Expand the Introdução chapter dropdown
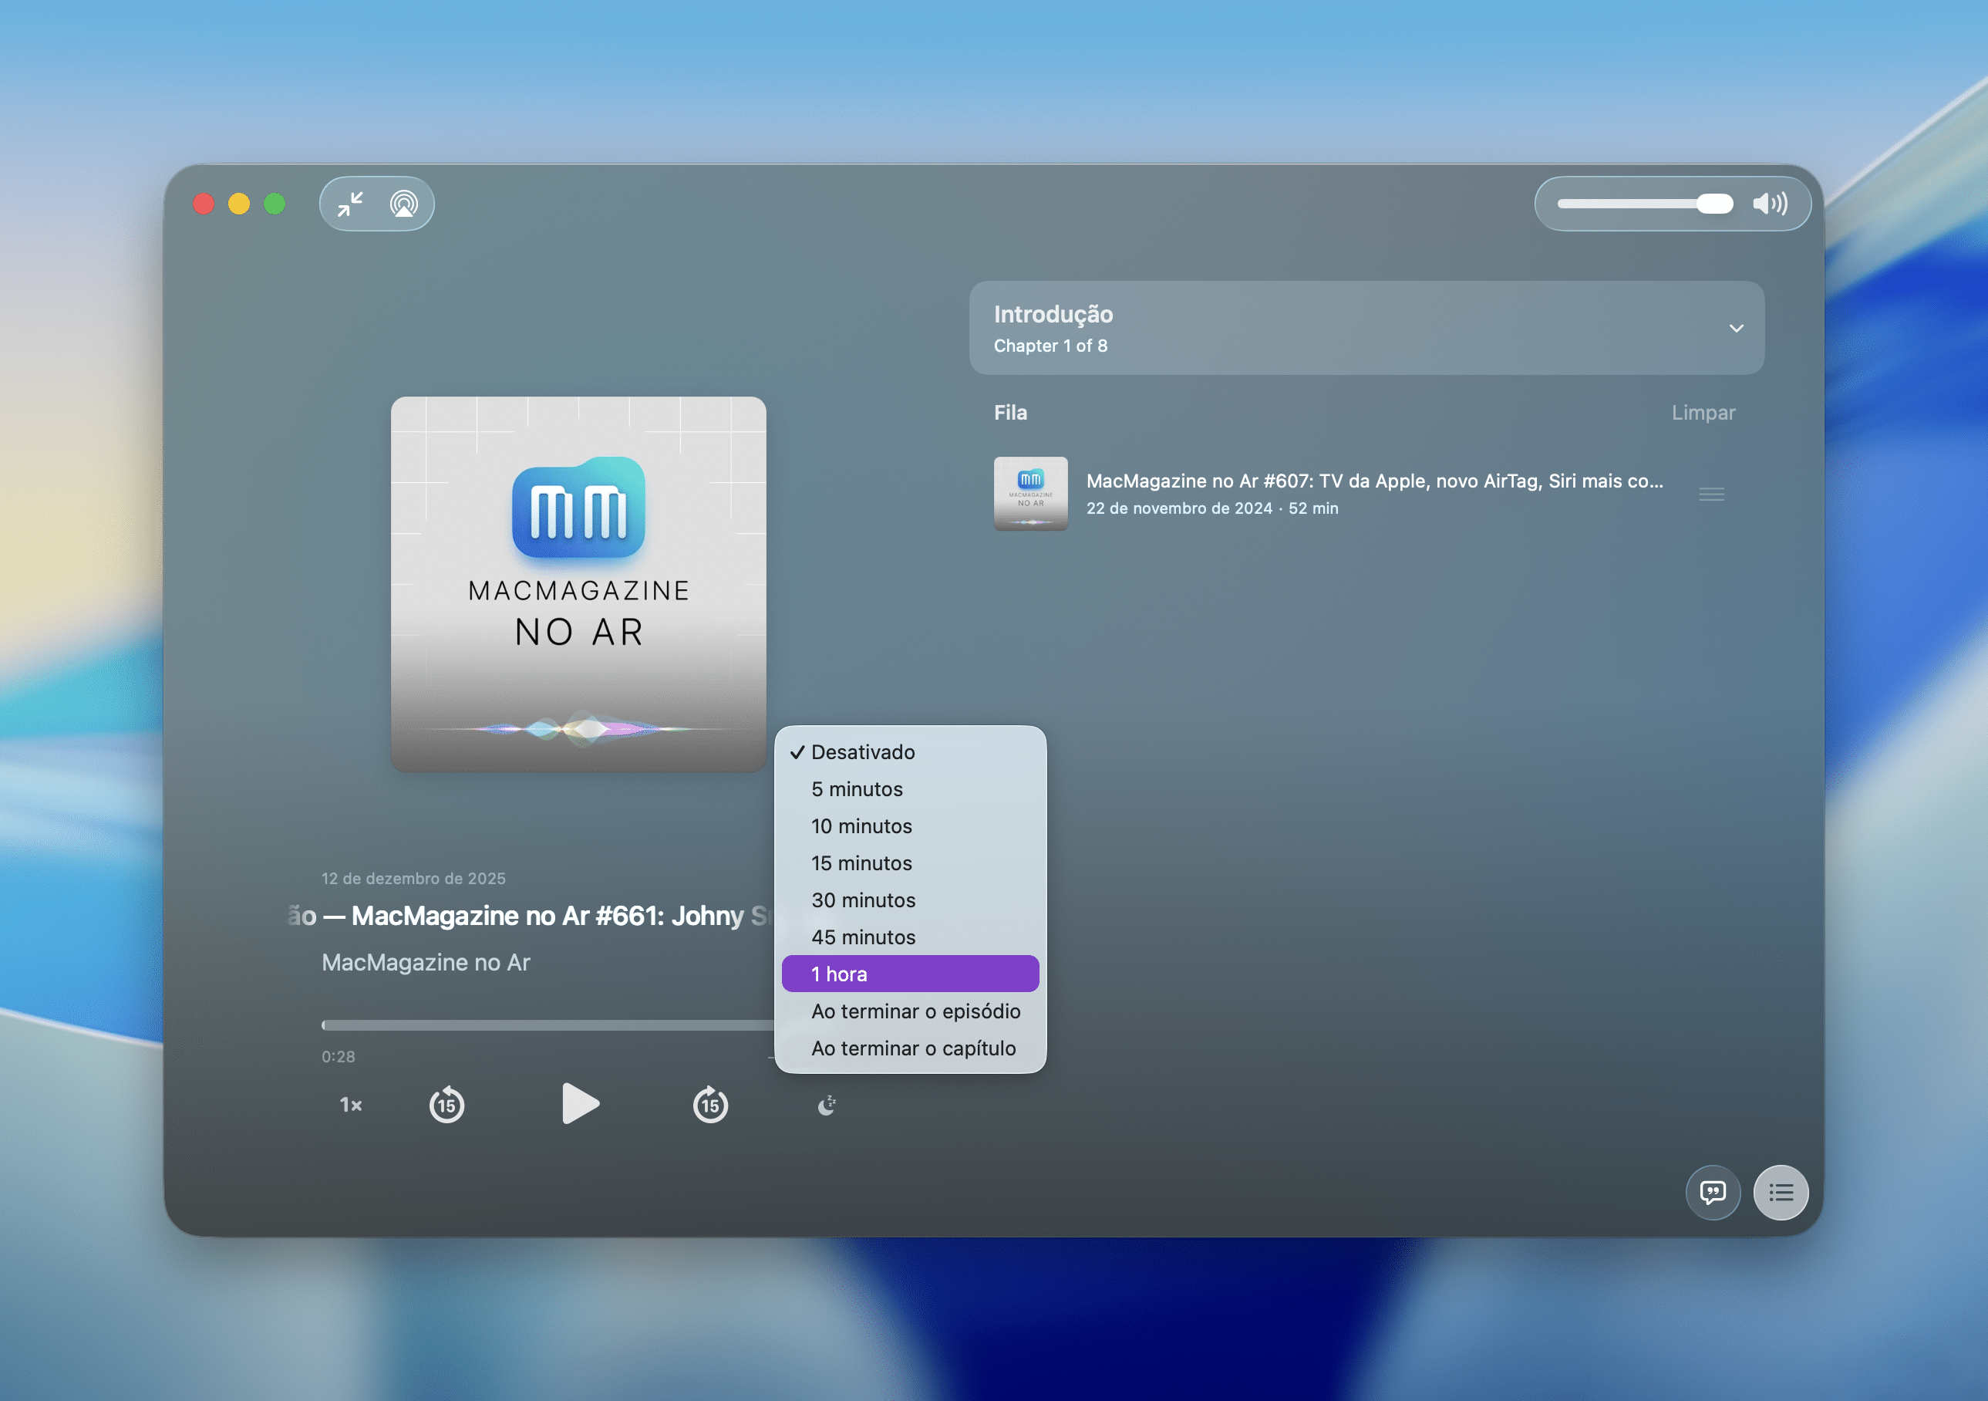Viewport: 1988px width, 1401px height. click(1735, 329)
